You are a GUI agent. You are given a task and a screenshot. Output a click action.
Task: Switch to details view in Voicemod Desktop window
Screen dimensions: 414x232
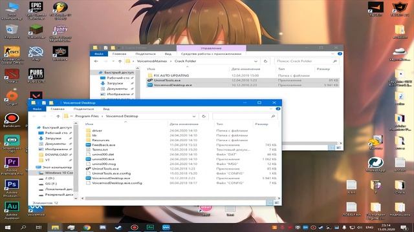tap(270, 203)
